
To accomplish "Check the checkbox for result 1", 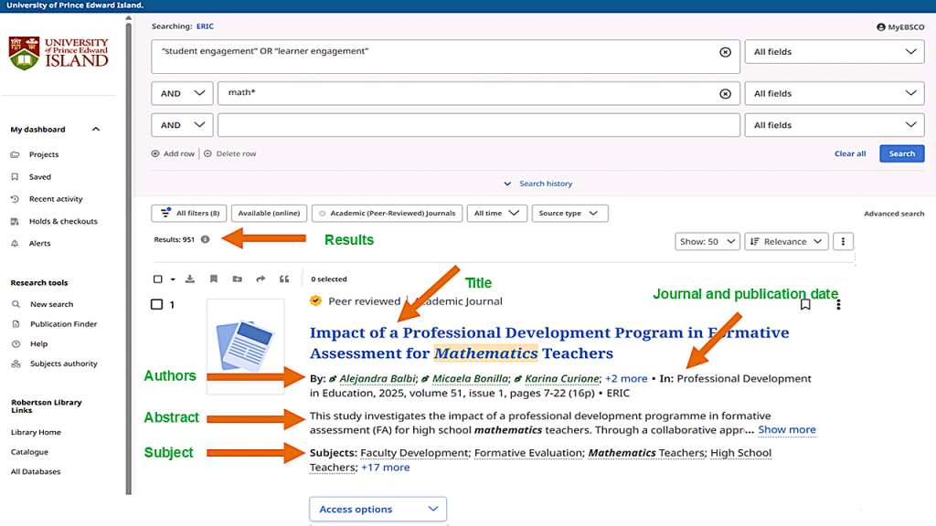I will [x=156, y=305].
